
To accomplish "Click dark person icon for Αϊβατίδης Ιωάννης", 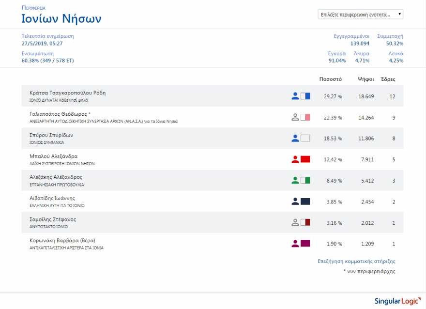I will point(295,201).
